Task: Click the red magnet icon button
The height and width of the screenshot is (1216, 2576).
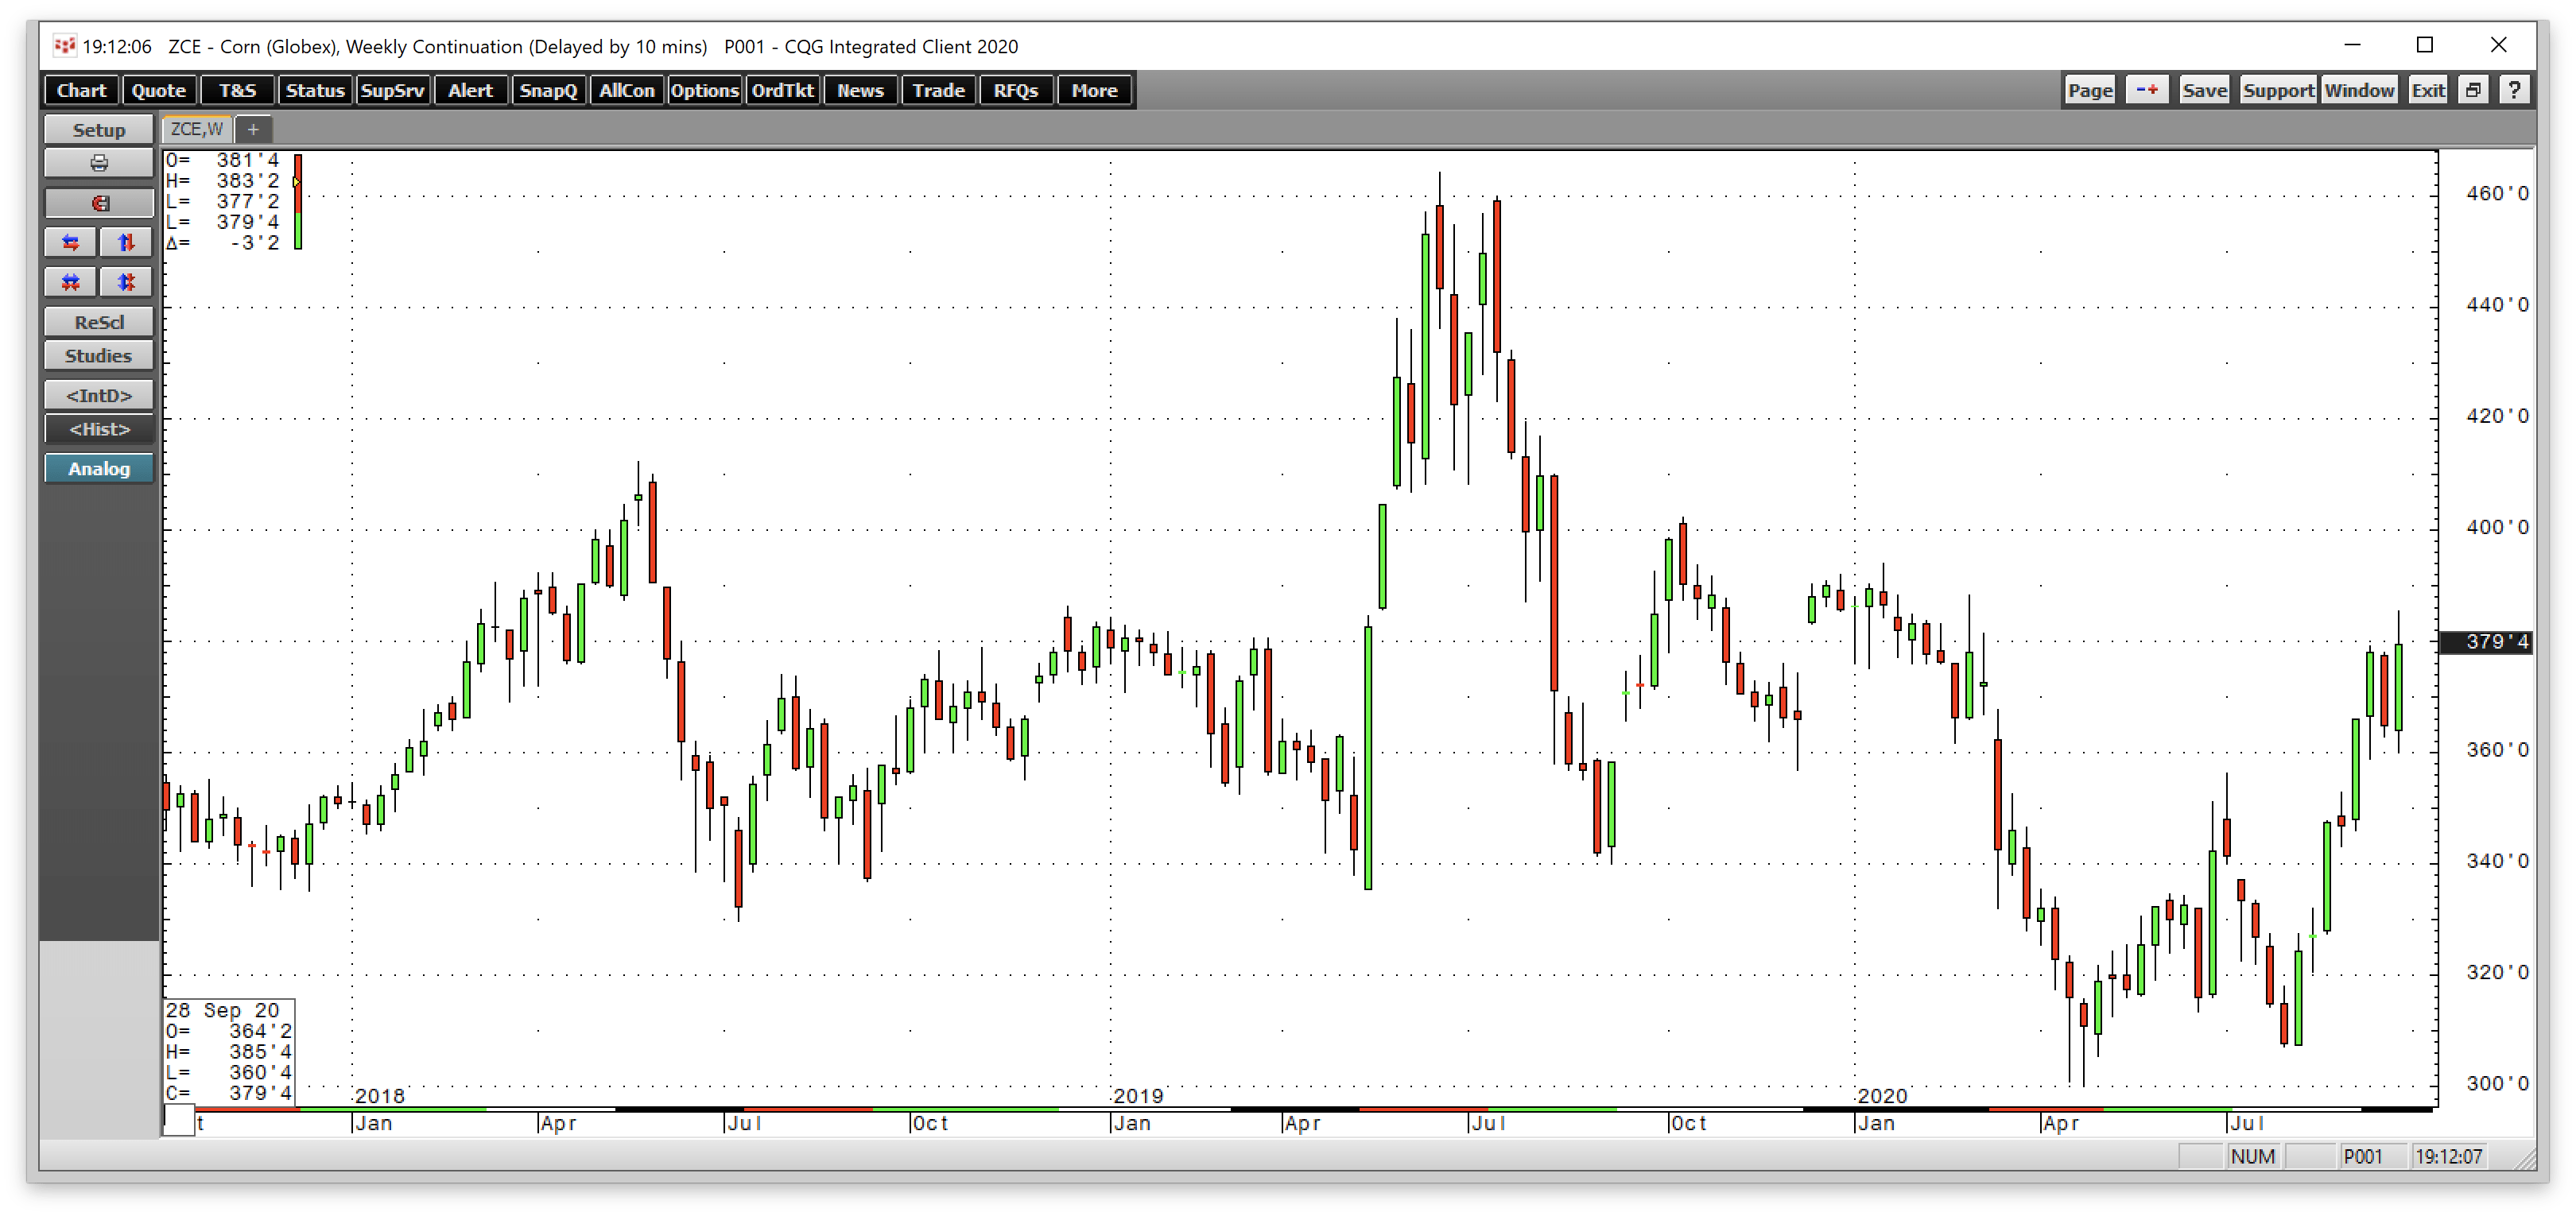Action: click(x=99, y=203)
